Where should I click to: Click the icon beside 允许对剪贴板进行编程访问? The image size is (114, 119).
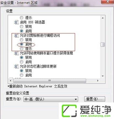[16, 36]
